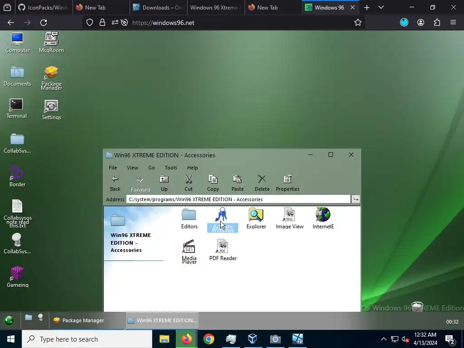Open File Explorer from Windows taskbar

pyautogui.click(x=164, y=339)
